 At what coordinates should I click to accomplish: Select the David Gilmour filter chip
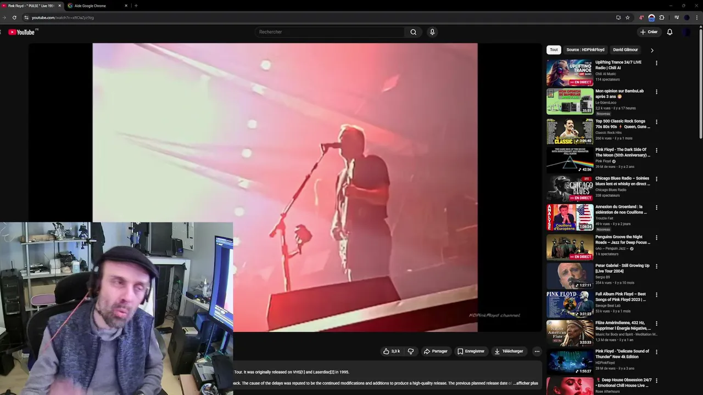click(626, 50)
